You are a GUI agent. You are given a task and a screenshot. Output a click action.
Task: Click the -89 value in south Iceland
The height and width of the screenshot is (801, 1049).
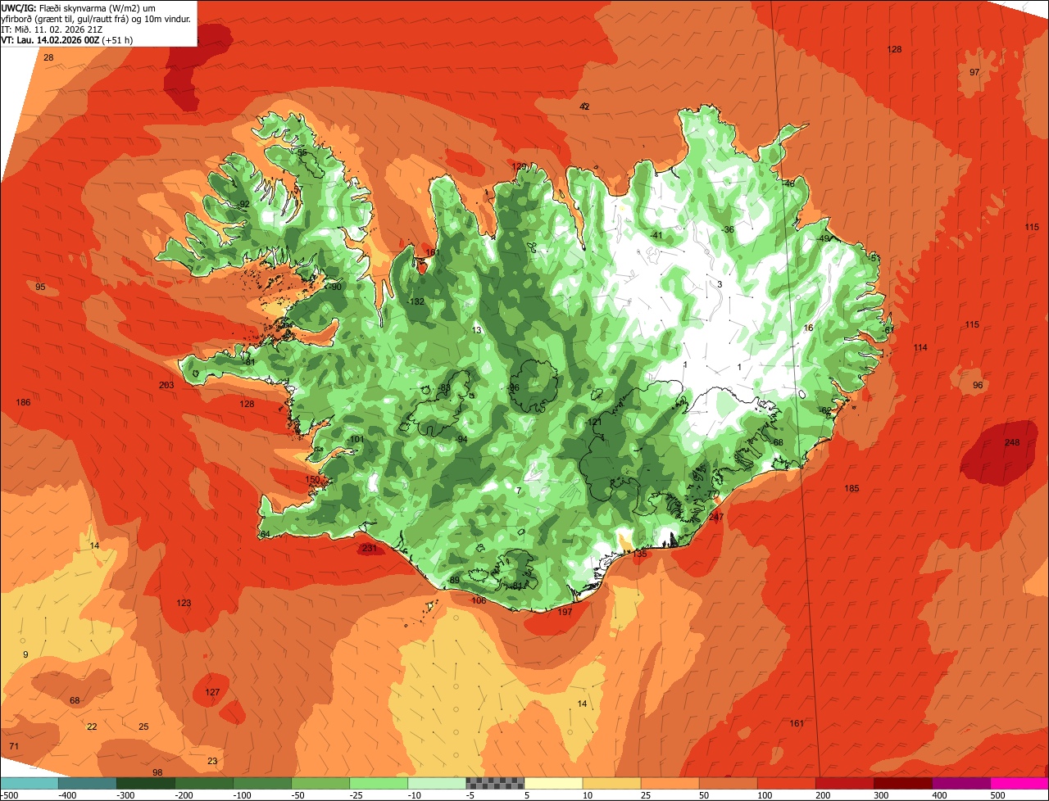(x=453, y=581)
